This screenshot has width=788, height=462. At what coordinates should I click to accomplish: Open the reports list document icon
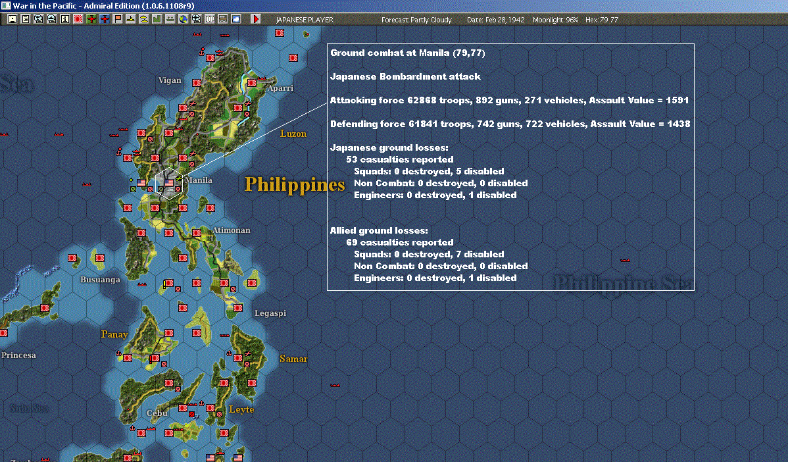(26, 19)
